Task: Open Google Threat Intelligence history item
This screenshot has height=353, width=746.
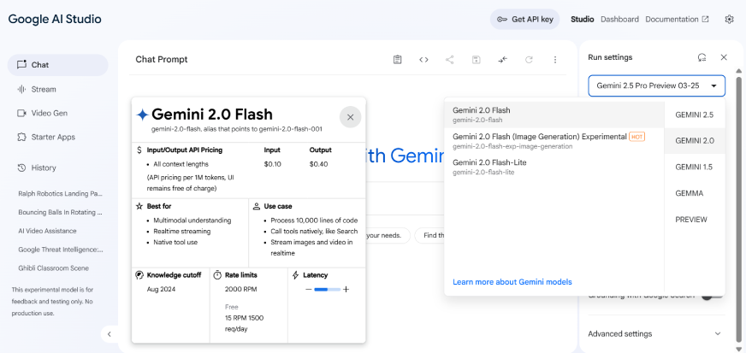Action: (61, 250)
